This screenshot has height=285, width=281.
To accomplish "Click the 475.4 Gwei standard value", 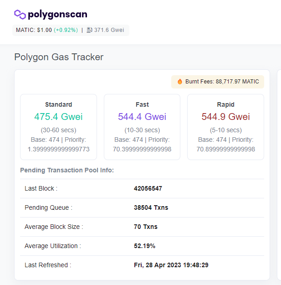I will pyautogui.click(x=58, y=117).
